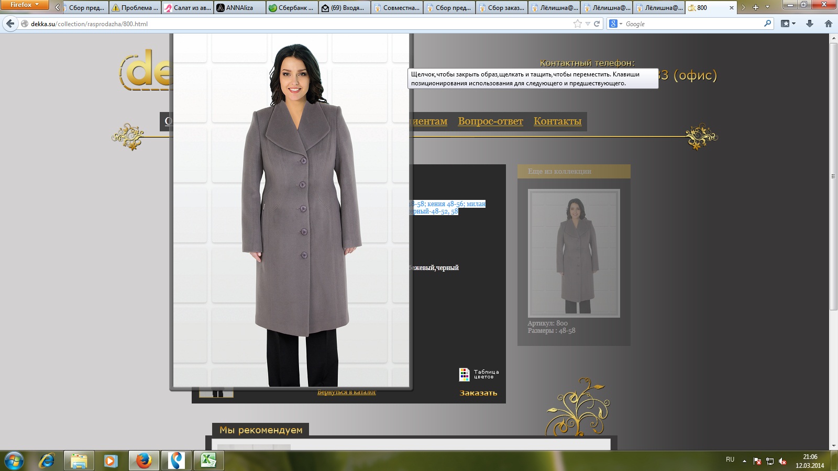Switch to the '(69) Входя...' mail tab
Image resolution: width=838 pixels, height=471 pixels.
click(345, 8)
